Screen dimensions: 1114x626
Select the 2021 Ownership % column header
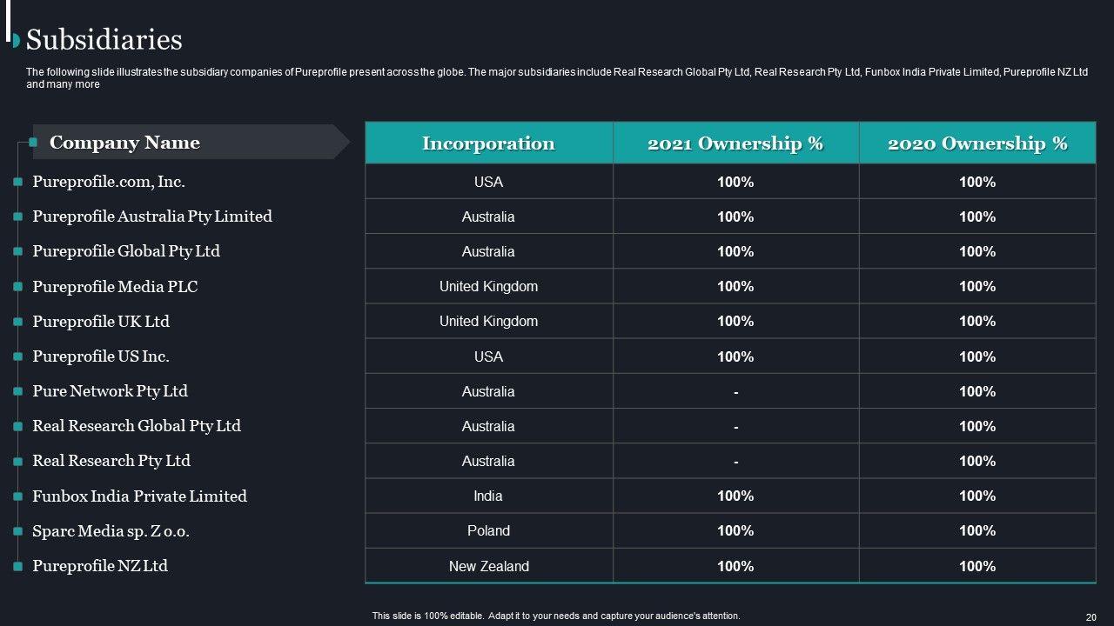pyautogui.click(x=735, y=143)
